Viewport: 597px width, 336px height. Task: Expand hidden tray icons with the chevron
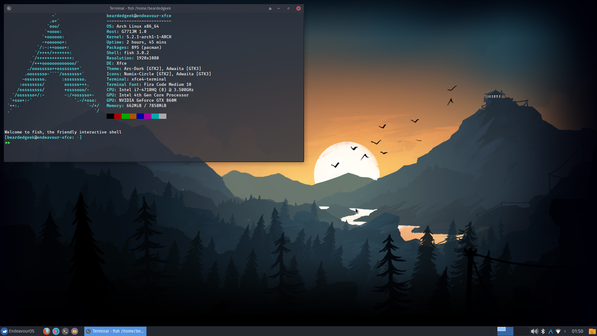point(565,331)
